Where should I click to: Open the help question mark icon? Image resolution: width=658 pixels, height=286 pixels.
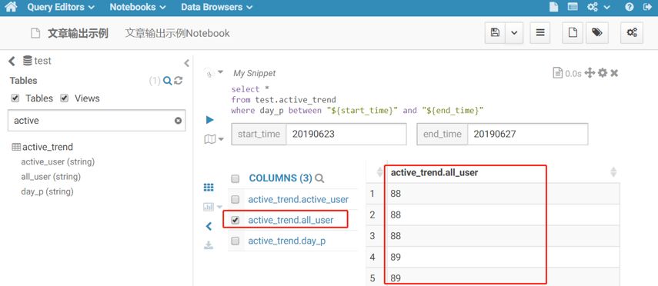coord(629,7)
